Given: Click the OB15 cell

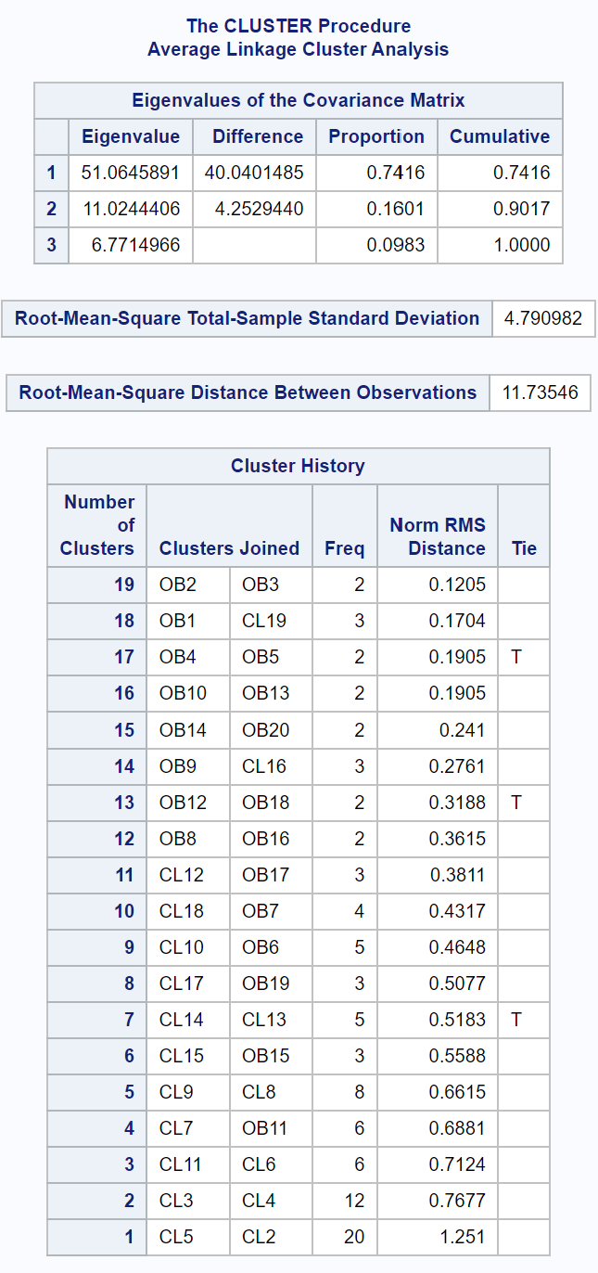Looking at the screenshot, I should click(272, 1056).
